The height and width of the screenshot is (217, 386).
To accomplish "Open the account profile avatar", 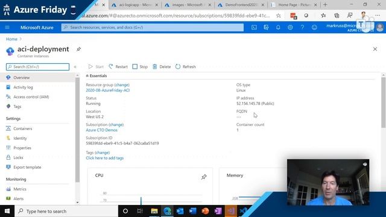I will click(380, 27).
